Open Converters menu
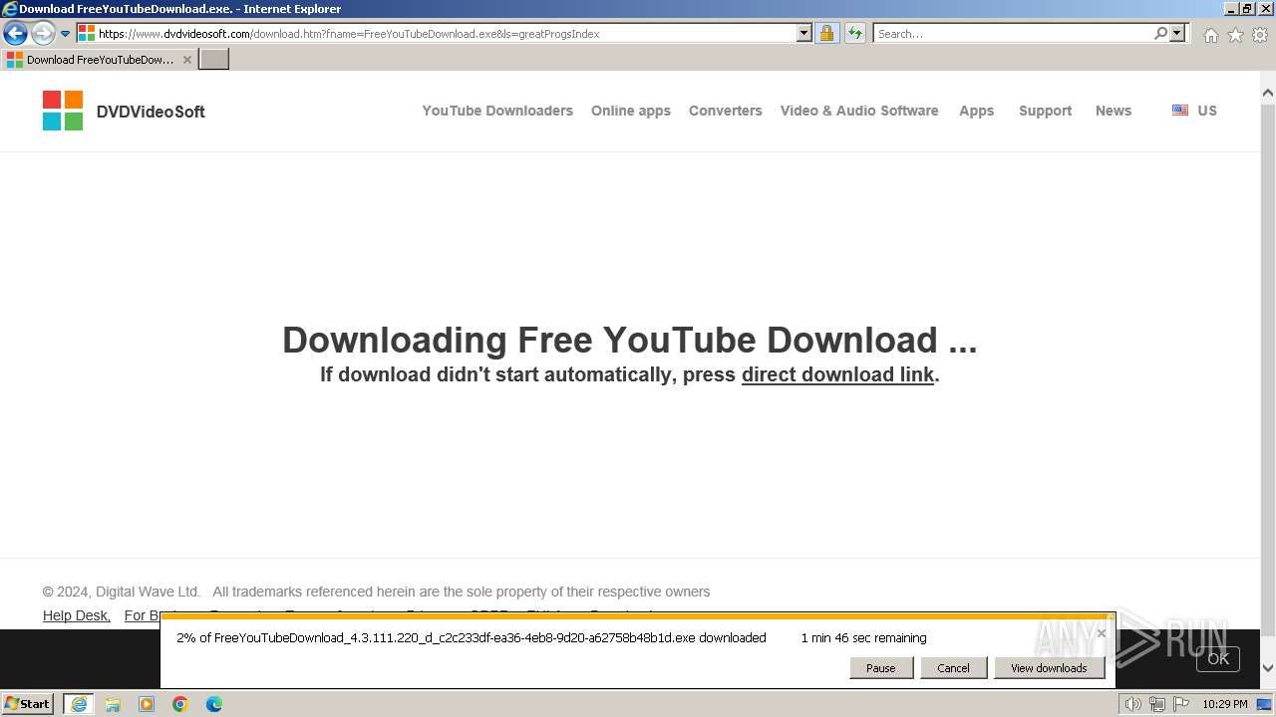The image size is (1276, 717). (726, 111)
